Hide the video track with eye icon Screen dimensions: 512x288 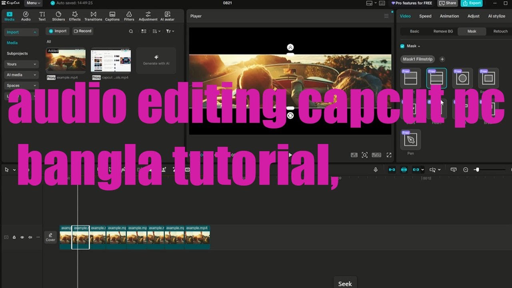[x=22, y=237]
